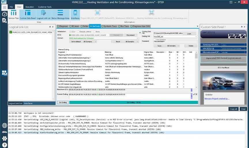Pin the Logical Link List panel
The height and width of the screenshot is (148, 249).
[x=50, y=27]
